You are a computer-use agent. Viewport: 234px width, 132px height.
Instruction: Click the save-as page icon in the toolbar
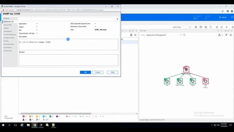(217, 27)
